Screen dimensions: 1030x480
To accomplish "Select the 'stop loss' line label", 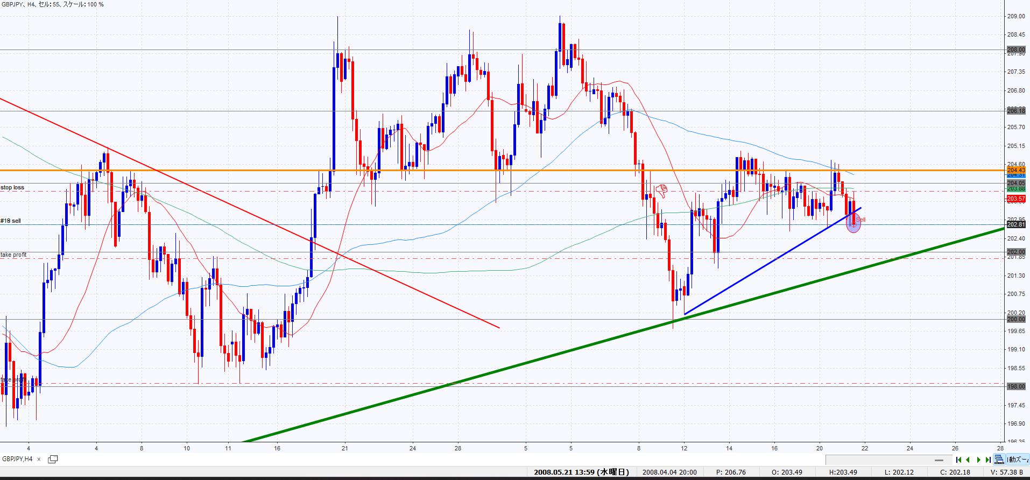I will [12, 188].
